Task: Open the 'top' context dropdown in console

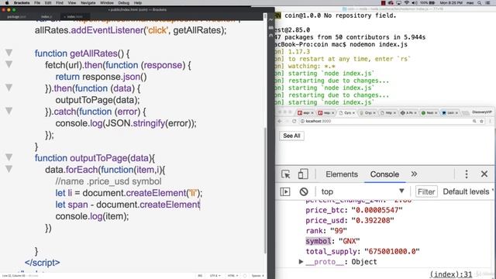Action: 363,191
